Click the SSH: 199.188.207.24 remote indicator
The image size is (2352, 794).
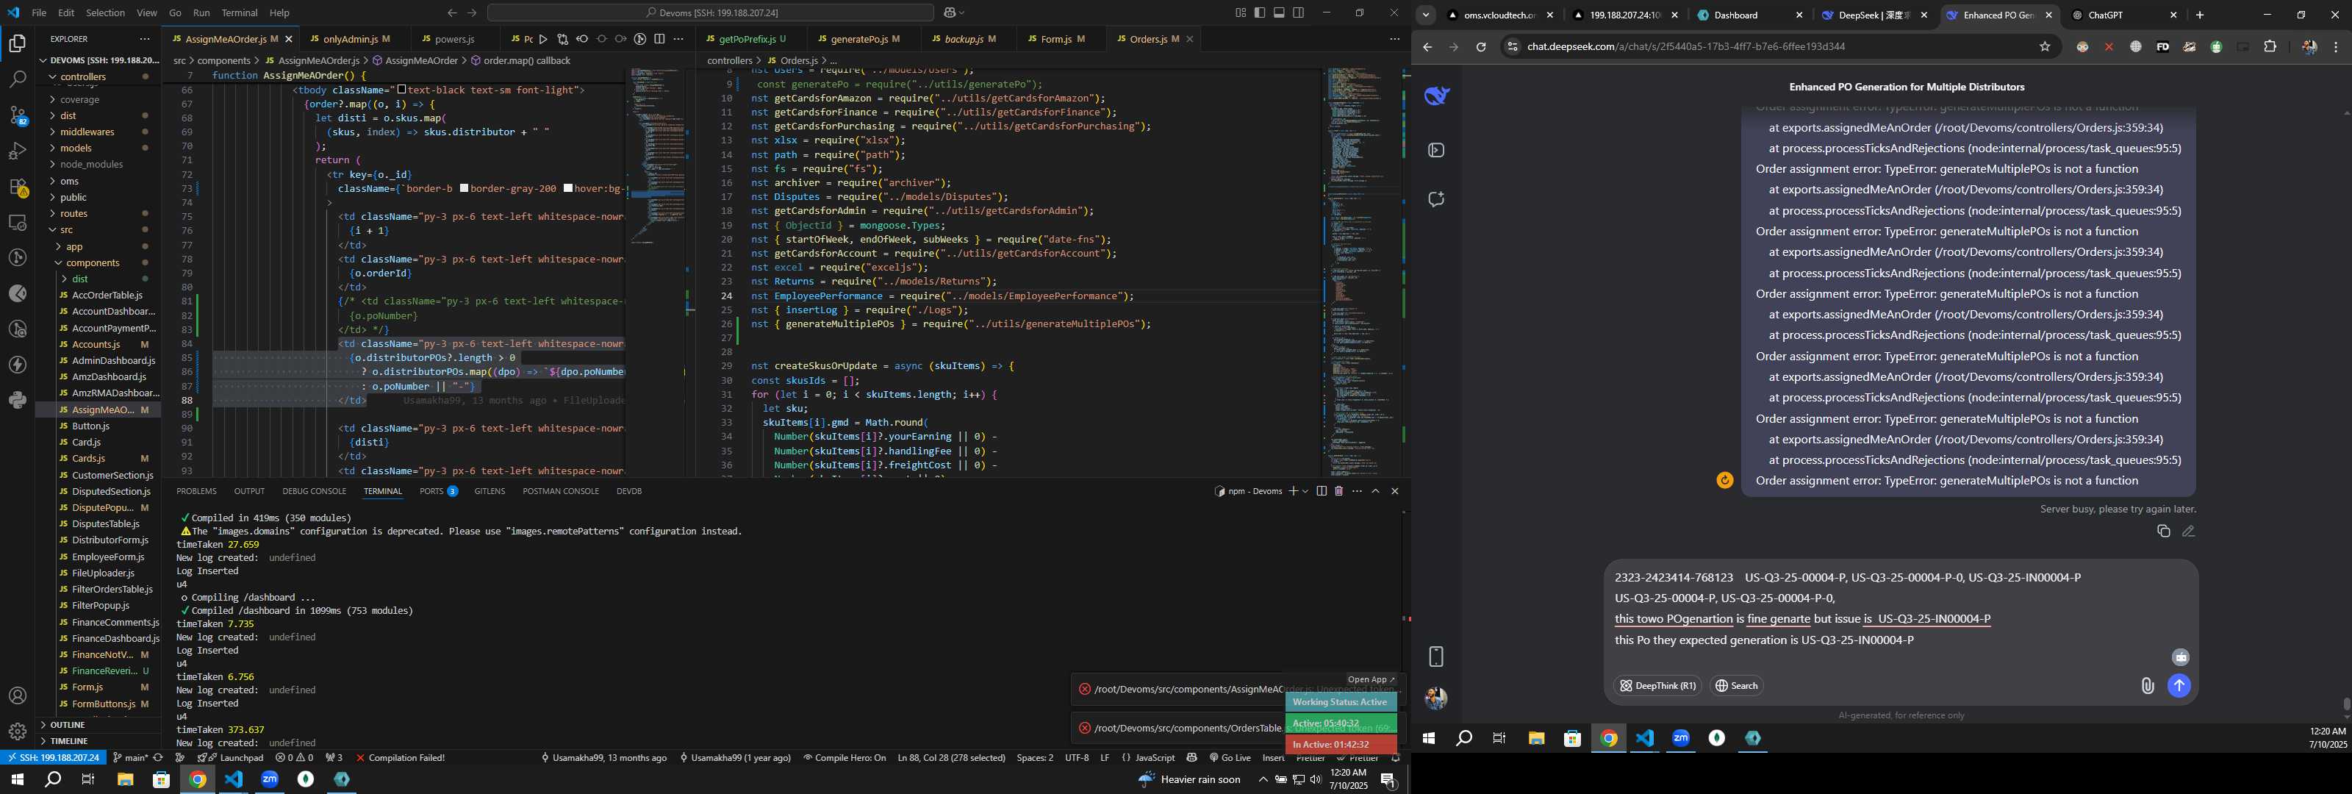click(53, 757)
